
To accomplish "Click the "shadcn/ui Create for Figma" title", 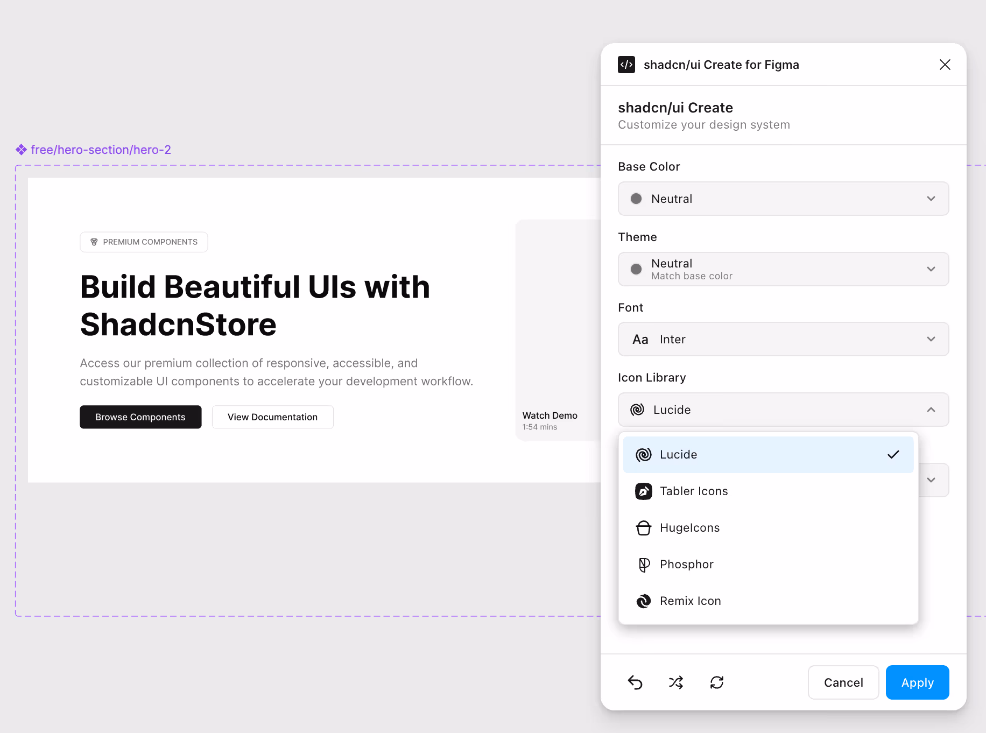I will pyautogui.click(x=721, y=65).
